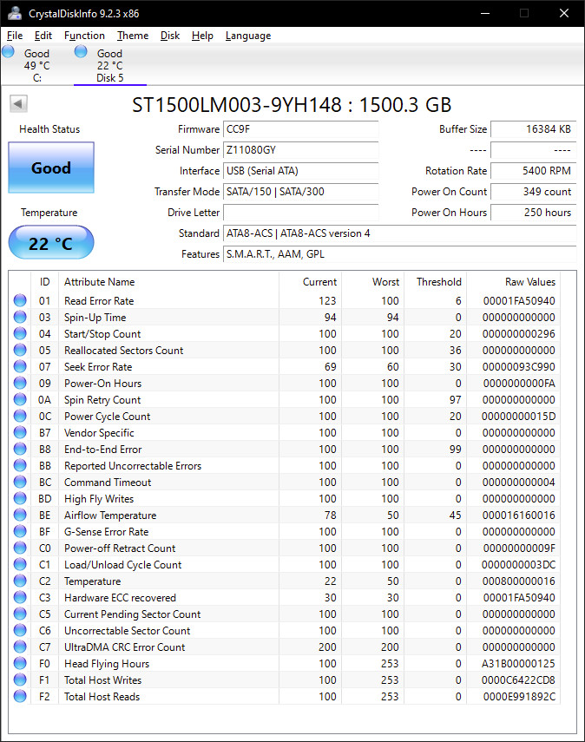
Task: Click the Power On Hours label
Action: (x=449, y=213)
